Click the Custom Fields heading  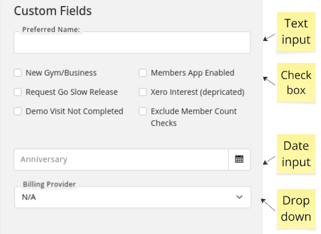[53, 11]
